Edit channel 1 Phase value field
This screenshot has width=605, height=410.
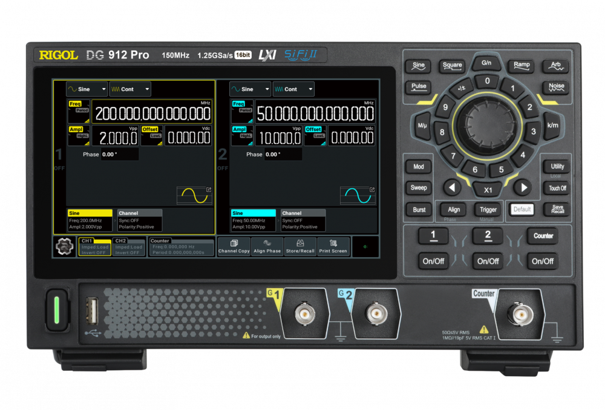coord(120,155)
